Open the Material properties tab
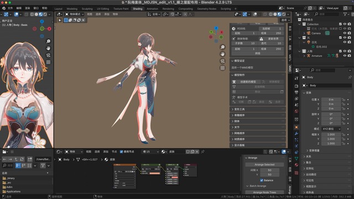The width and height of the screenshot is (354, 199). pyautogui.click(x=296, y=165)
